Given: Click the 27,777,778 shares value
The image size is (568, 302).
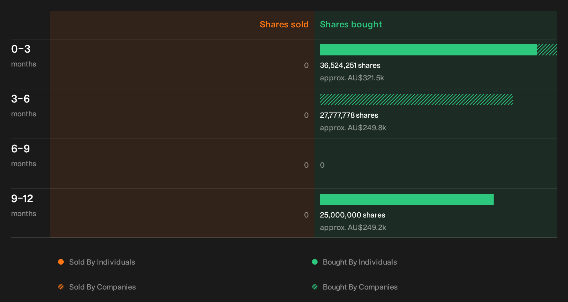Looking at the screenshot, I should point(349,115).
